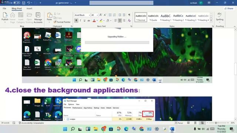This screenshot has height=133, width=237.
Task: Activate the Format Painter brush
Action: click(x=62, y=22)
